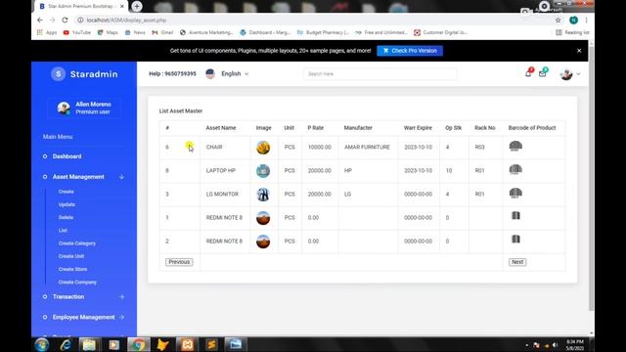Viewport: 626px width, 352px height.
Task: Click the LAPTOP HP asset name
Action: [221, 171]
